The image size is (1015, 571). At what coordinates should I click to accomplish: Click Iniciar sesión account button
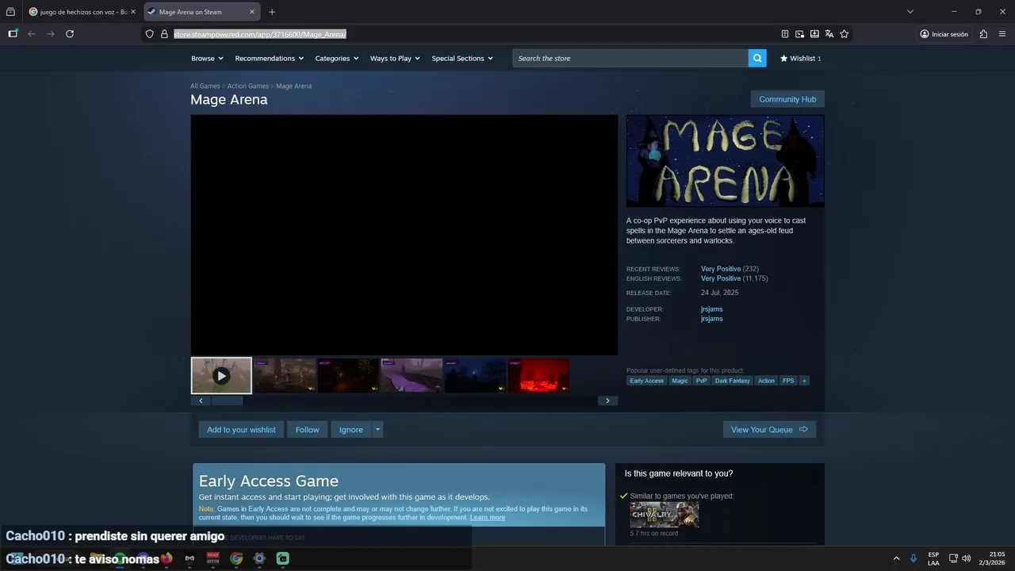click(944, 34)
